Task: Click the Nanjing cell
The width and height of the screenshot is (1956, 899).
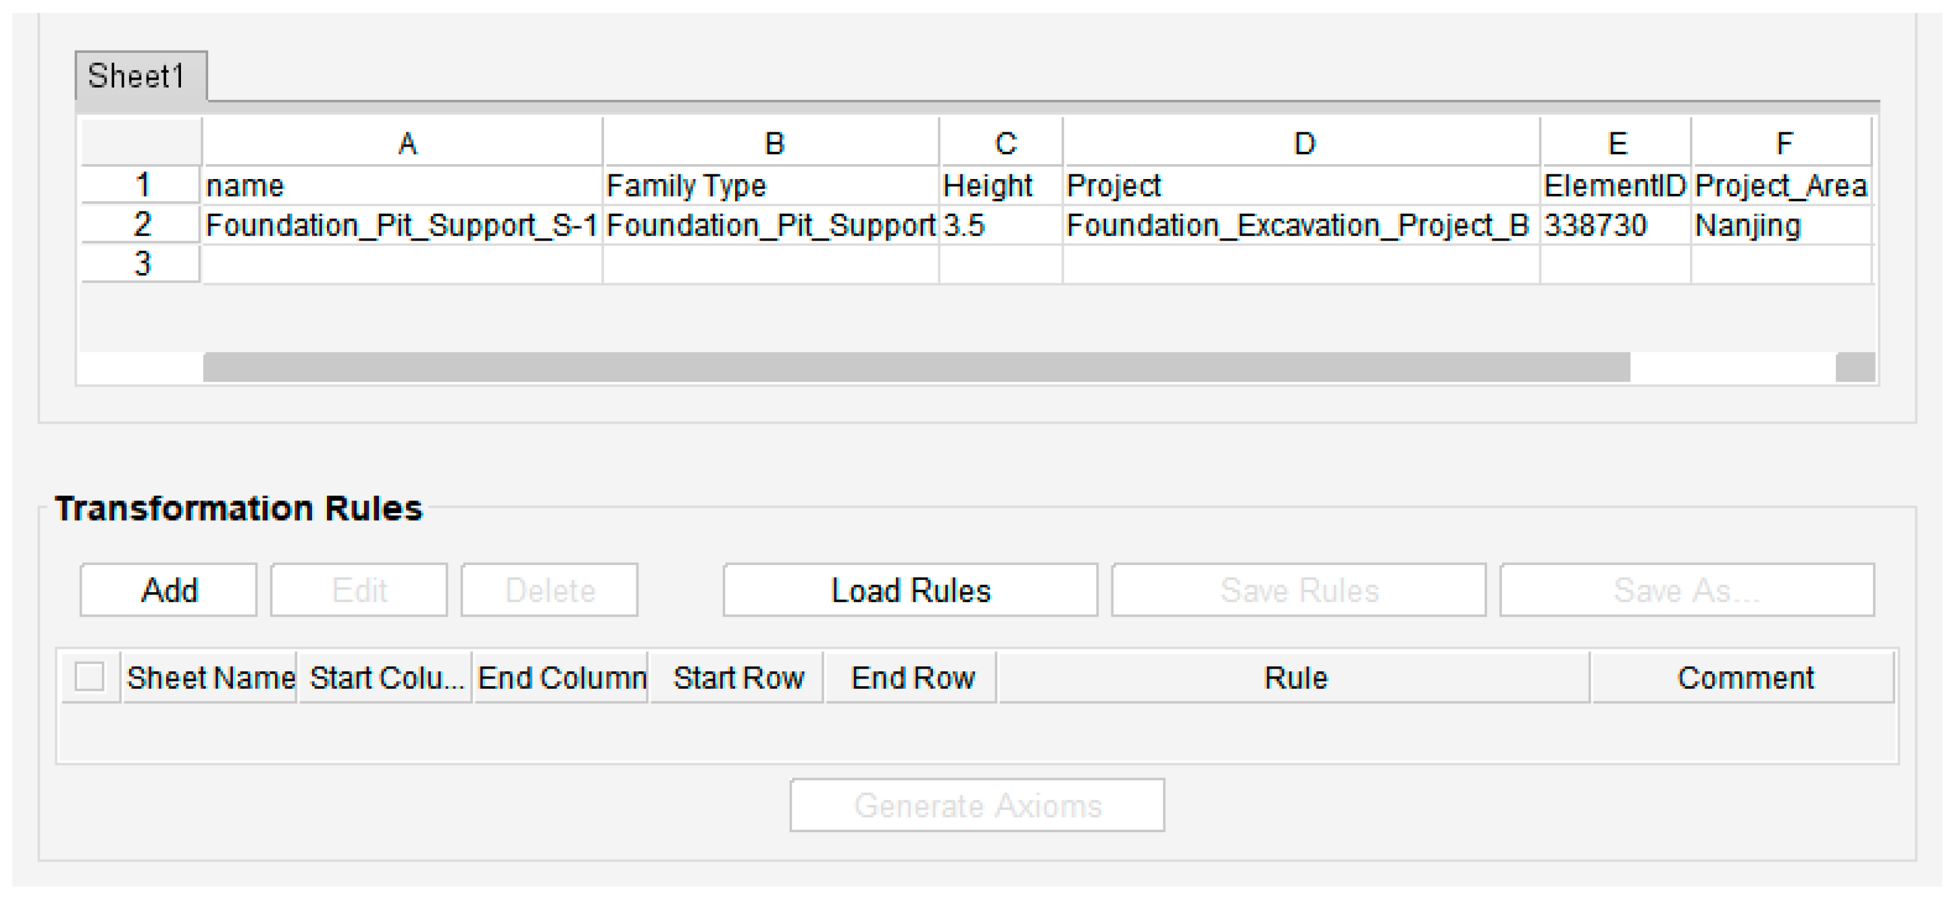Action: click(1782, 224)
